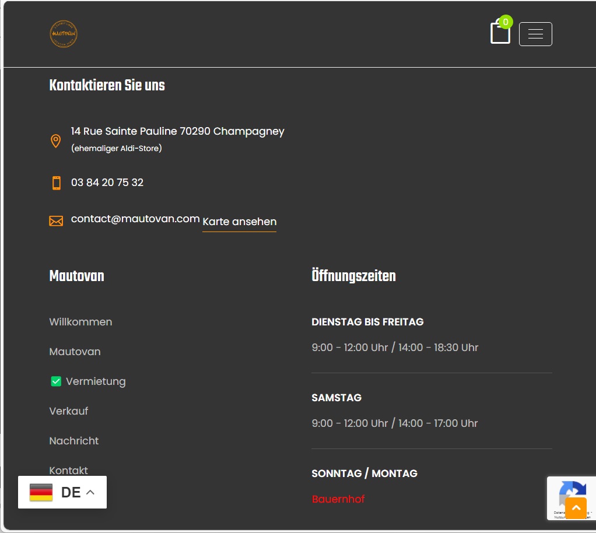Click the contact@mautovan.com email link

pyautogui.click(x=135, y=219)
